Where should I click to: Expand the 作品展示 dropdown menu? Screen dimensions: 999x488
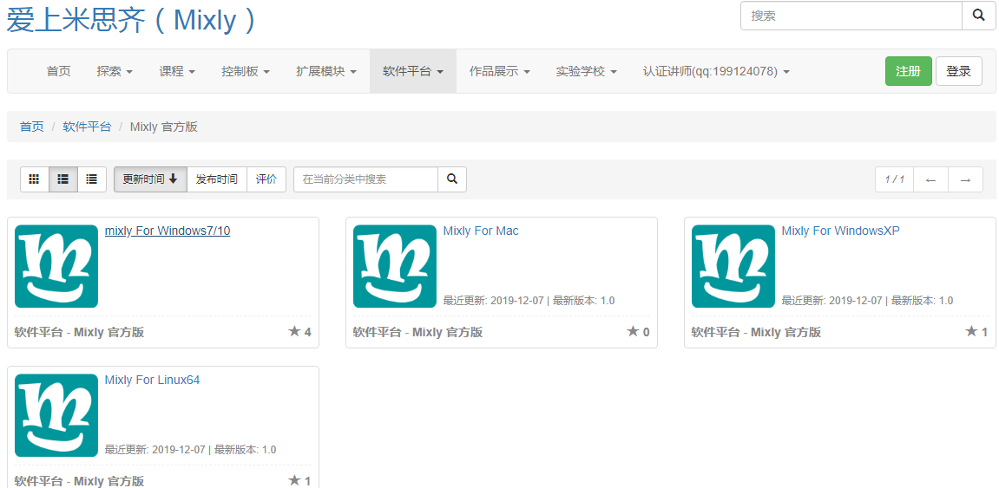[x=500, y=71]
